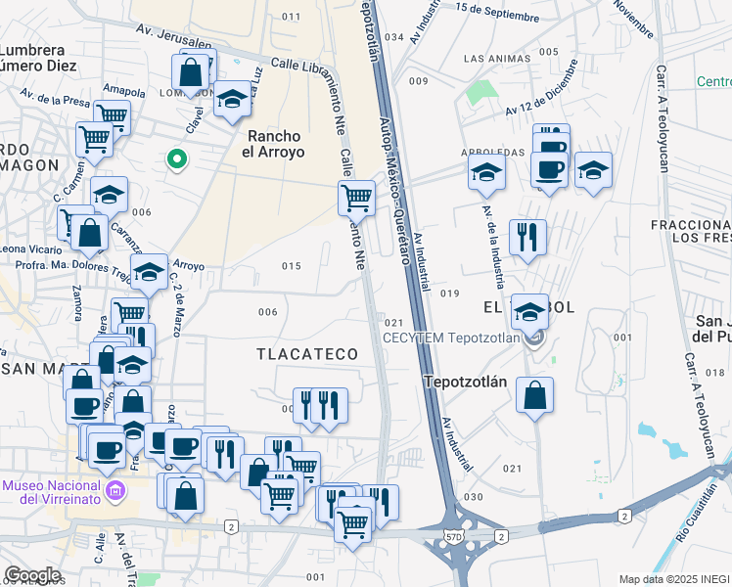Click the 15 de Septiembre street label

click(x=497, y=12)
